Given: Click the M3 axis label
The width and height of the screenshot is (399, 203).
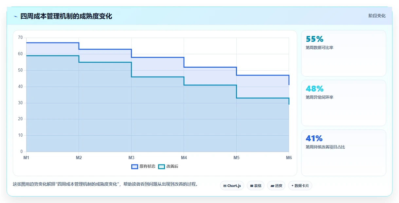Looking at the screenshot, I should pos(131,158).
